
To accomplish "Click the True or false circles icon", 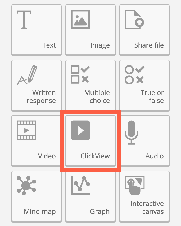I will [134, 75].
